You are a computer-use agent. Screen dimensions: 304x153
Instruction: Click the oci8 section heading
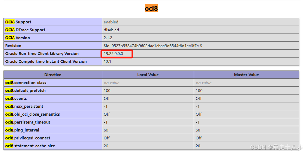[x=151, y=8]
